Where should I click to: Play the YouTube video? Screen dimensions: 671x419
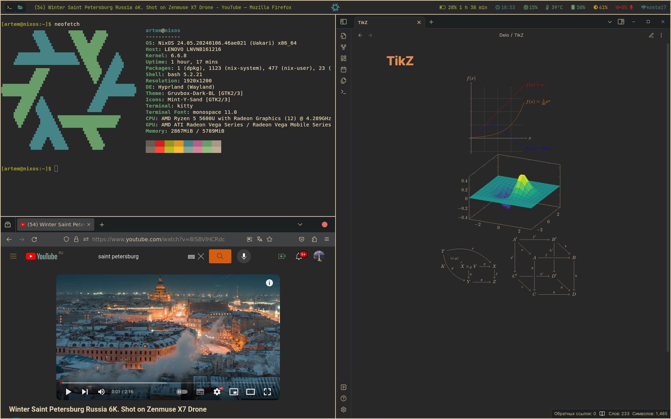click(x=68, y=392)
